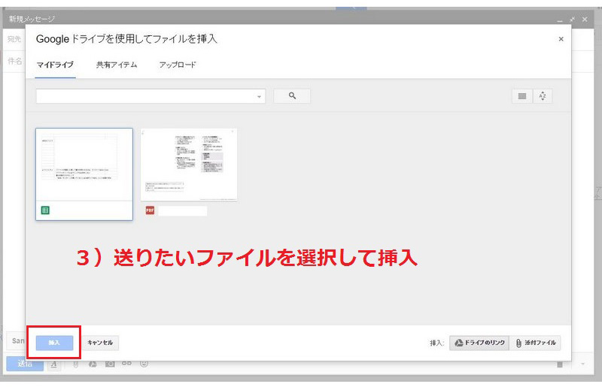
Task: Expand the search options dropdown arrow
Action: click(x=259, y=97)
